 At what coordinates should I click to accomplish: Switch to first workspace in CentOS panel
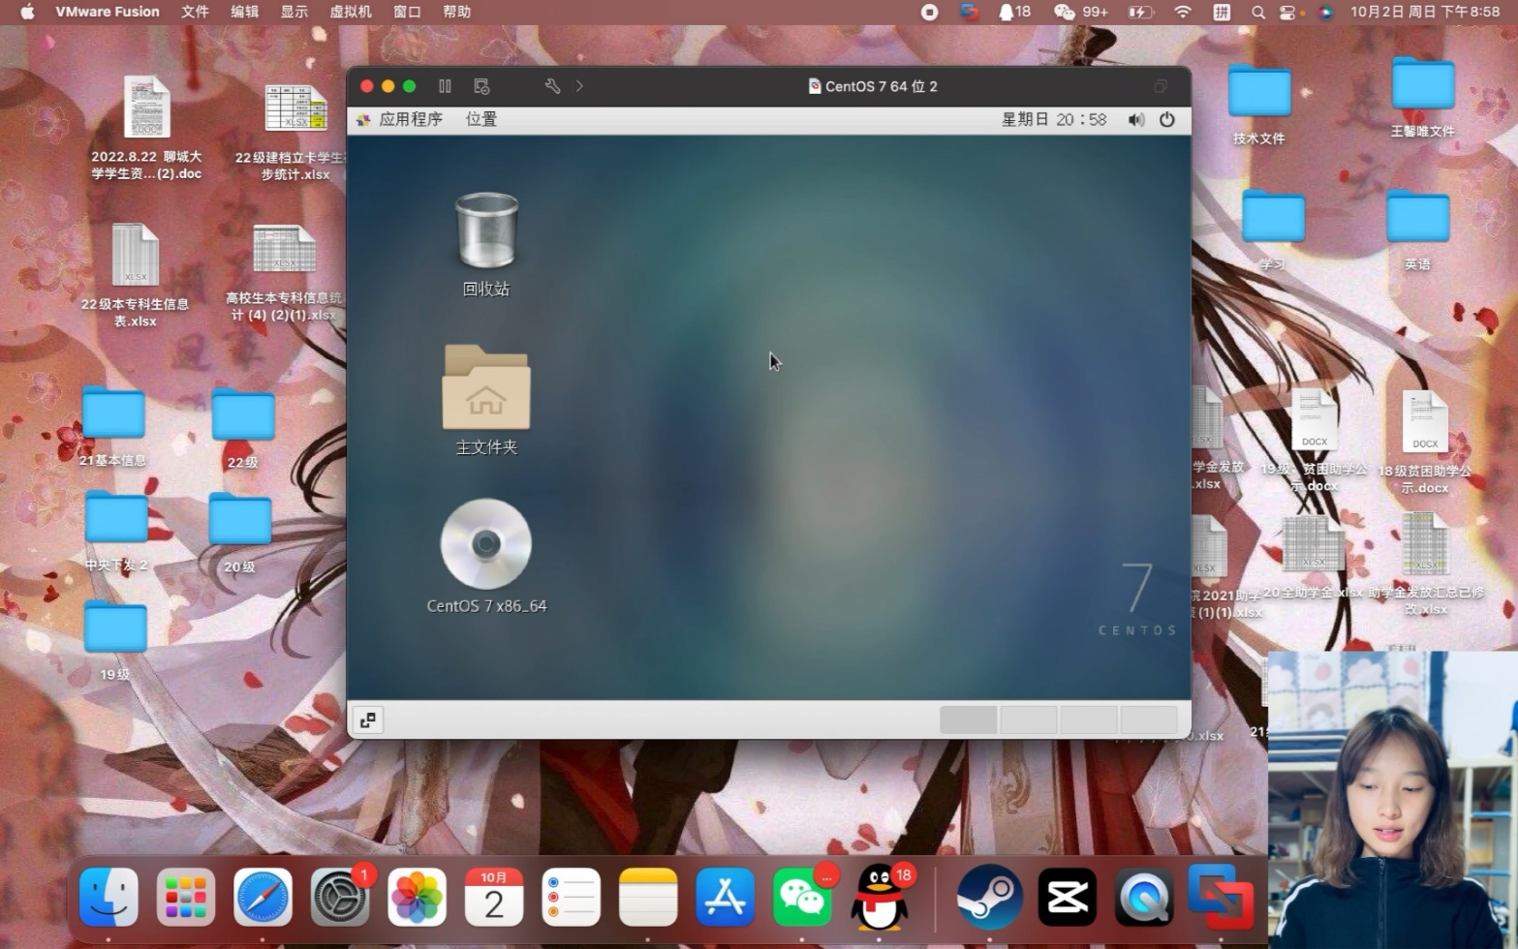tap(968, 719)
